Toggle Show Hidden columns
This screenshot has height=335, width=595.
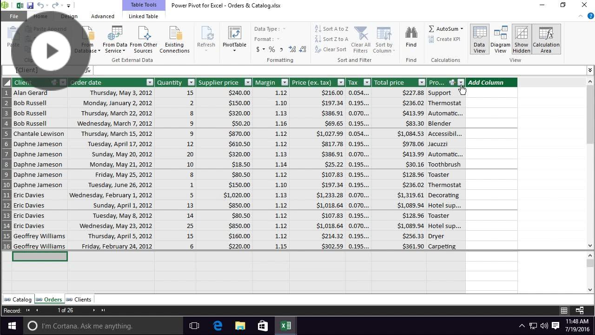click(522, 40)
